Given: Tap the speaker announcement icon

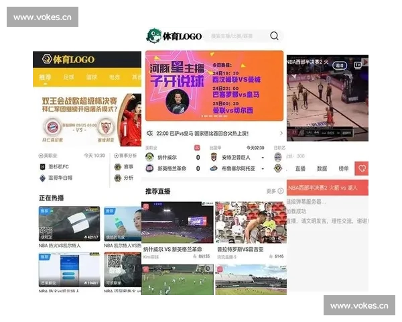Looking at the screenshot, I should (149, 133).
